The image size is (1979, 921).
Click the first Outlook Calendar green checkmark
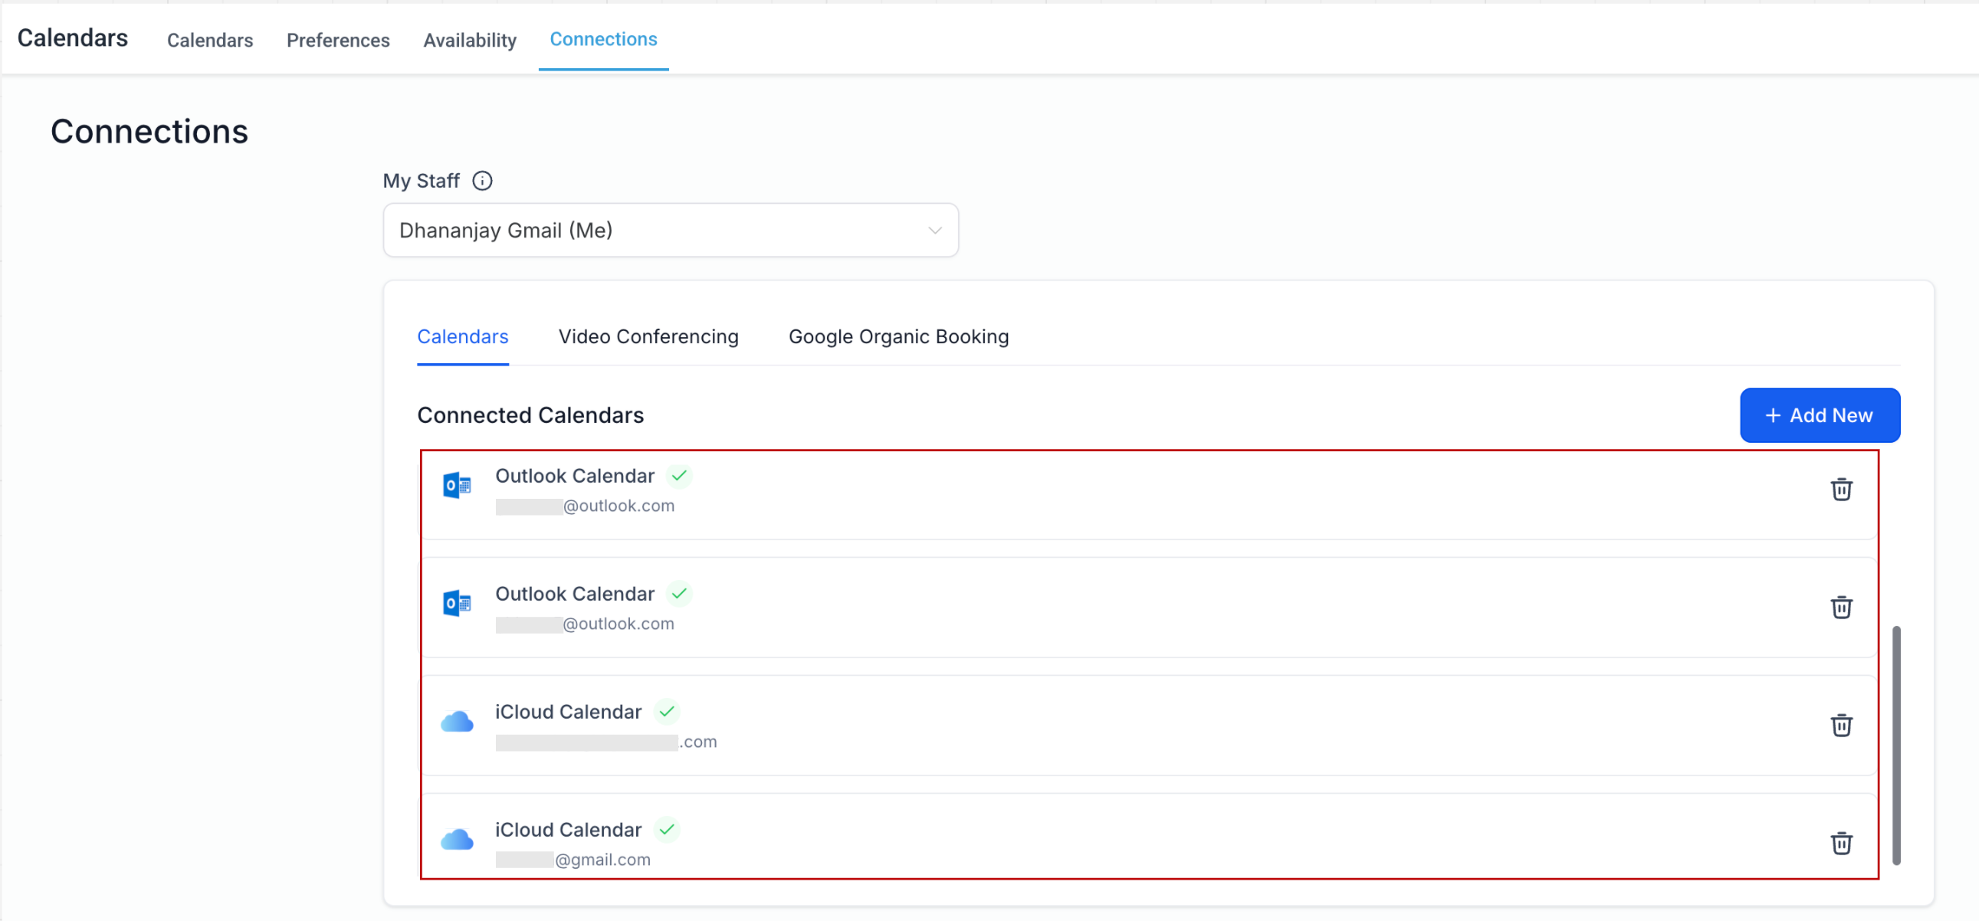pyautogui.click(x=679, y=477)
